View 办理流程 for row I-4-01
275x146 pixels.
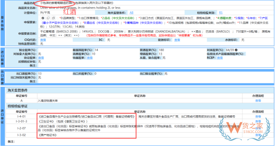point(258,116)
